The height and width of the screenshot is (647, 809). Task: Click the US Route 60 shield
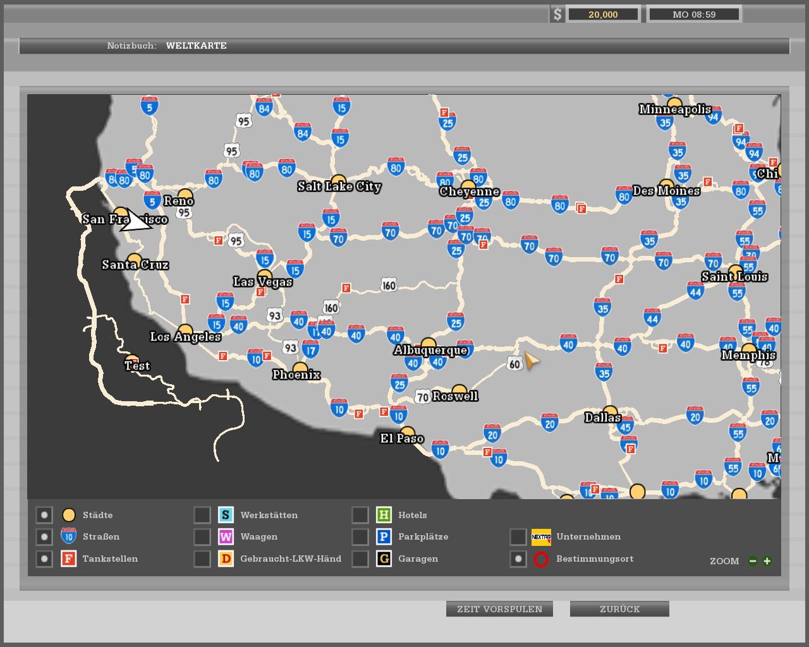[x=514, y=364]
